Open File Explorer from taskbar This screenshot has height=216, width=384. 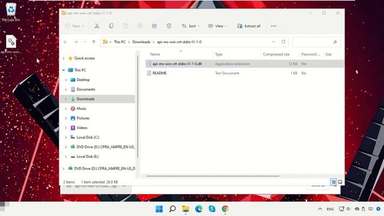click(185, 209)
